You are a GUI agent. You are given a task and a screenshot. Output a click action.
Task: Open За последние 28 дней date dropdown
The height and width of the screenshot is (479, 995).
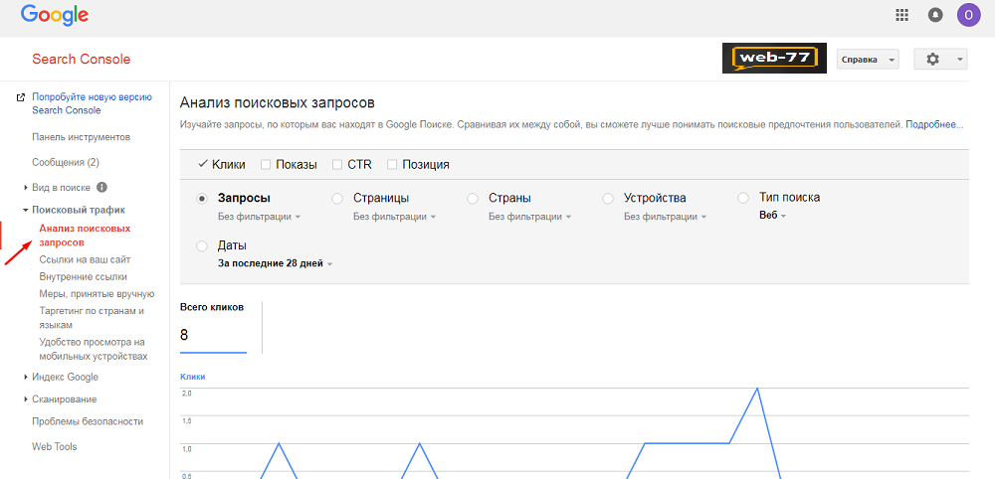275,263
